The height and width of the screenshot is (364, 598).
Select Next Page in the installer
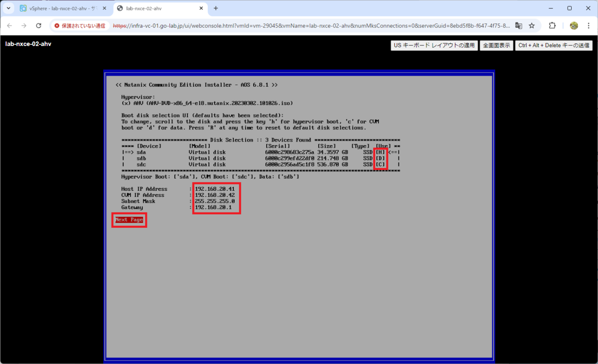tap(129, 220)
